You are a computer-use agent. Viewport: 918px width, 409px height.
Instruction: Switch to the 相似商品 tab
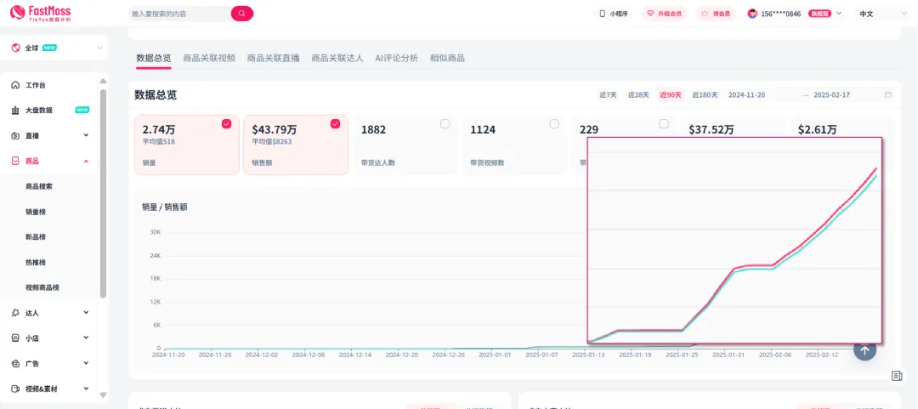point(447,58)
